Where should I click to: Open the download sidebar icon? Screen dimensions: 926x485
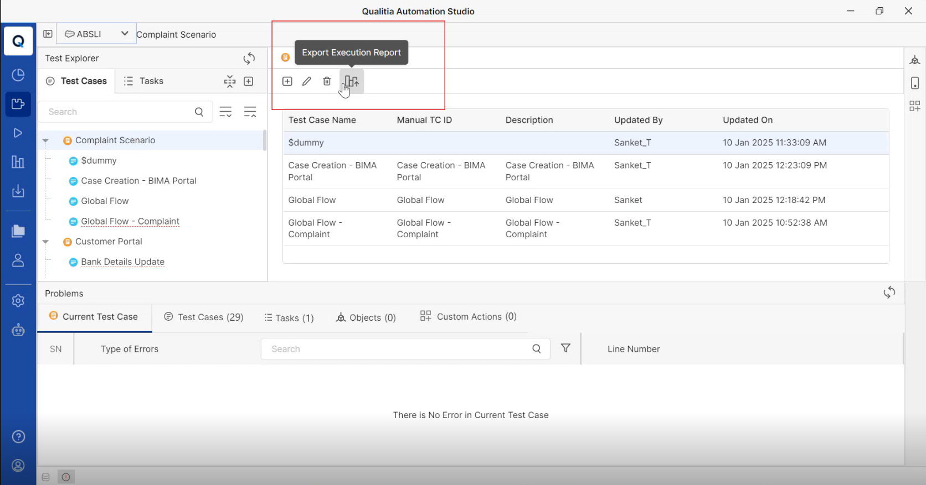coord(18,191)
